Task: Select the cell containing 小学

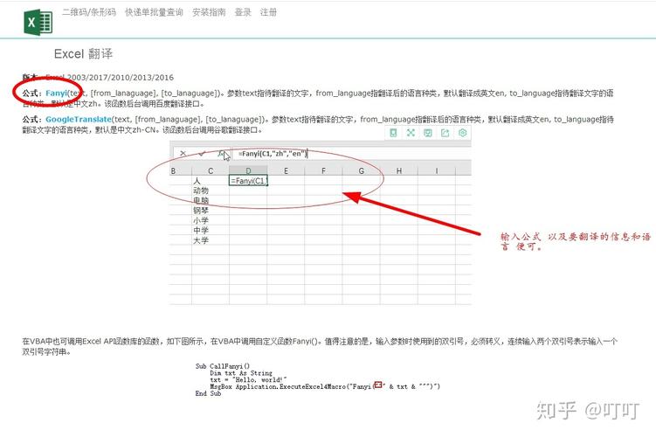Action: pyautogui.click(x=211, y=220)
